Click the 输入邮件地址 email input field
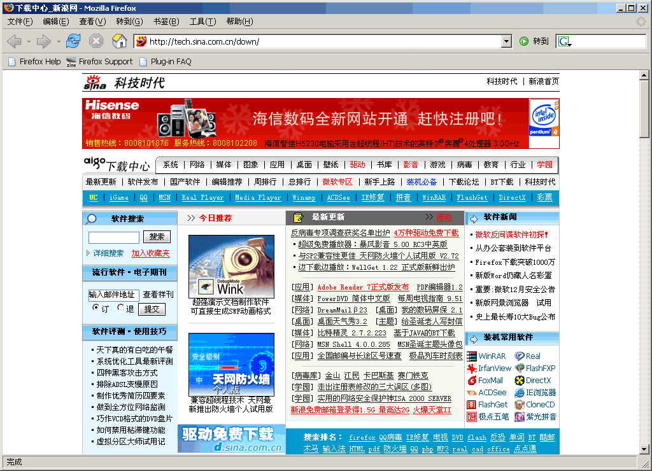The image size is (652, 471). pyautogui.click(x=113, y=295)
